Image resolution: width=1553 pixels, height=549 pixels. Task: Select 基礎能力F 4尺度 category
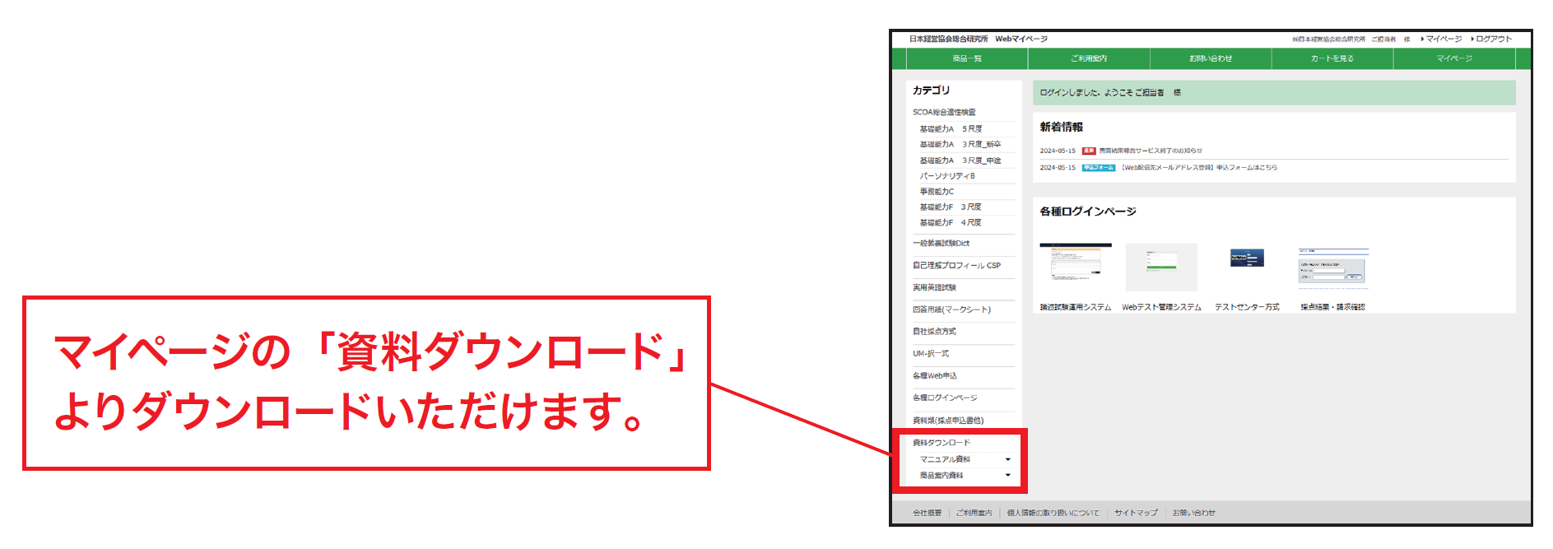(x=951, y=223)
